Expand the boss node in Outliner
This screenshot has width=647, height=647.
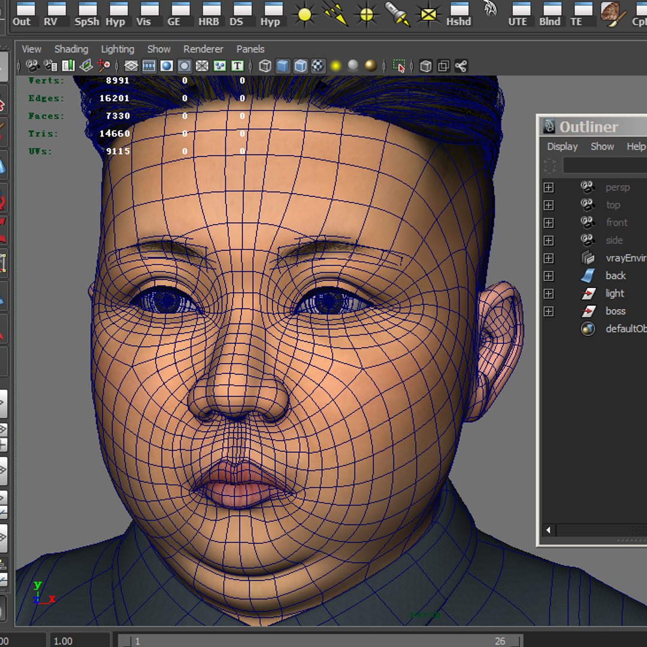(x=548, y=312)
